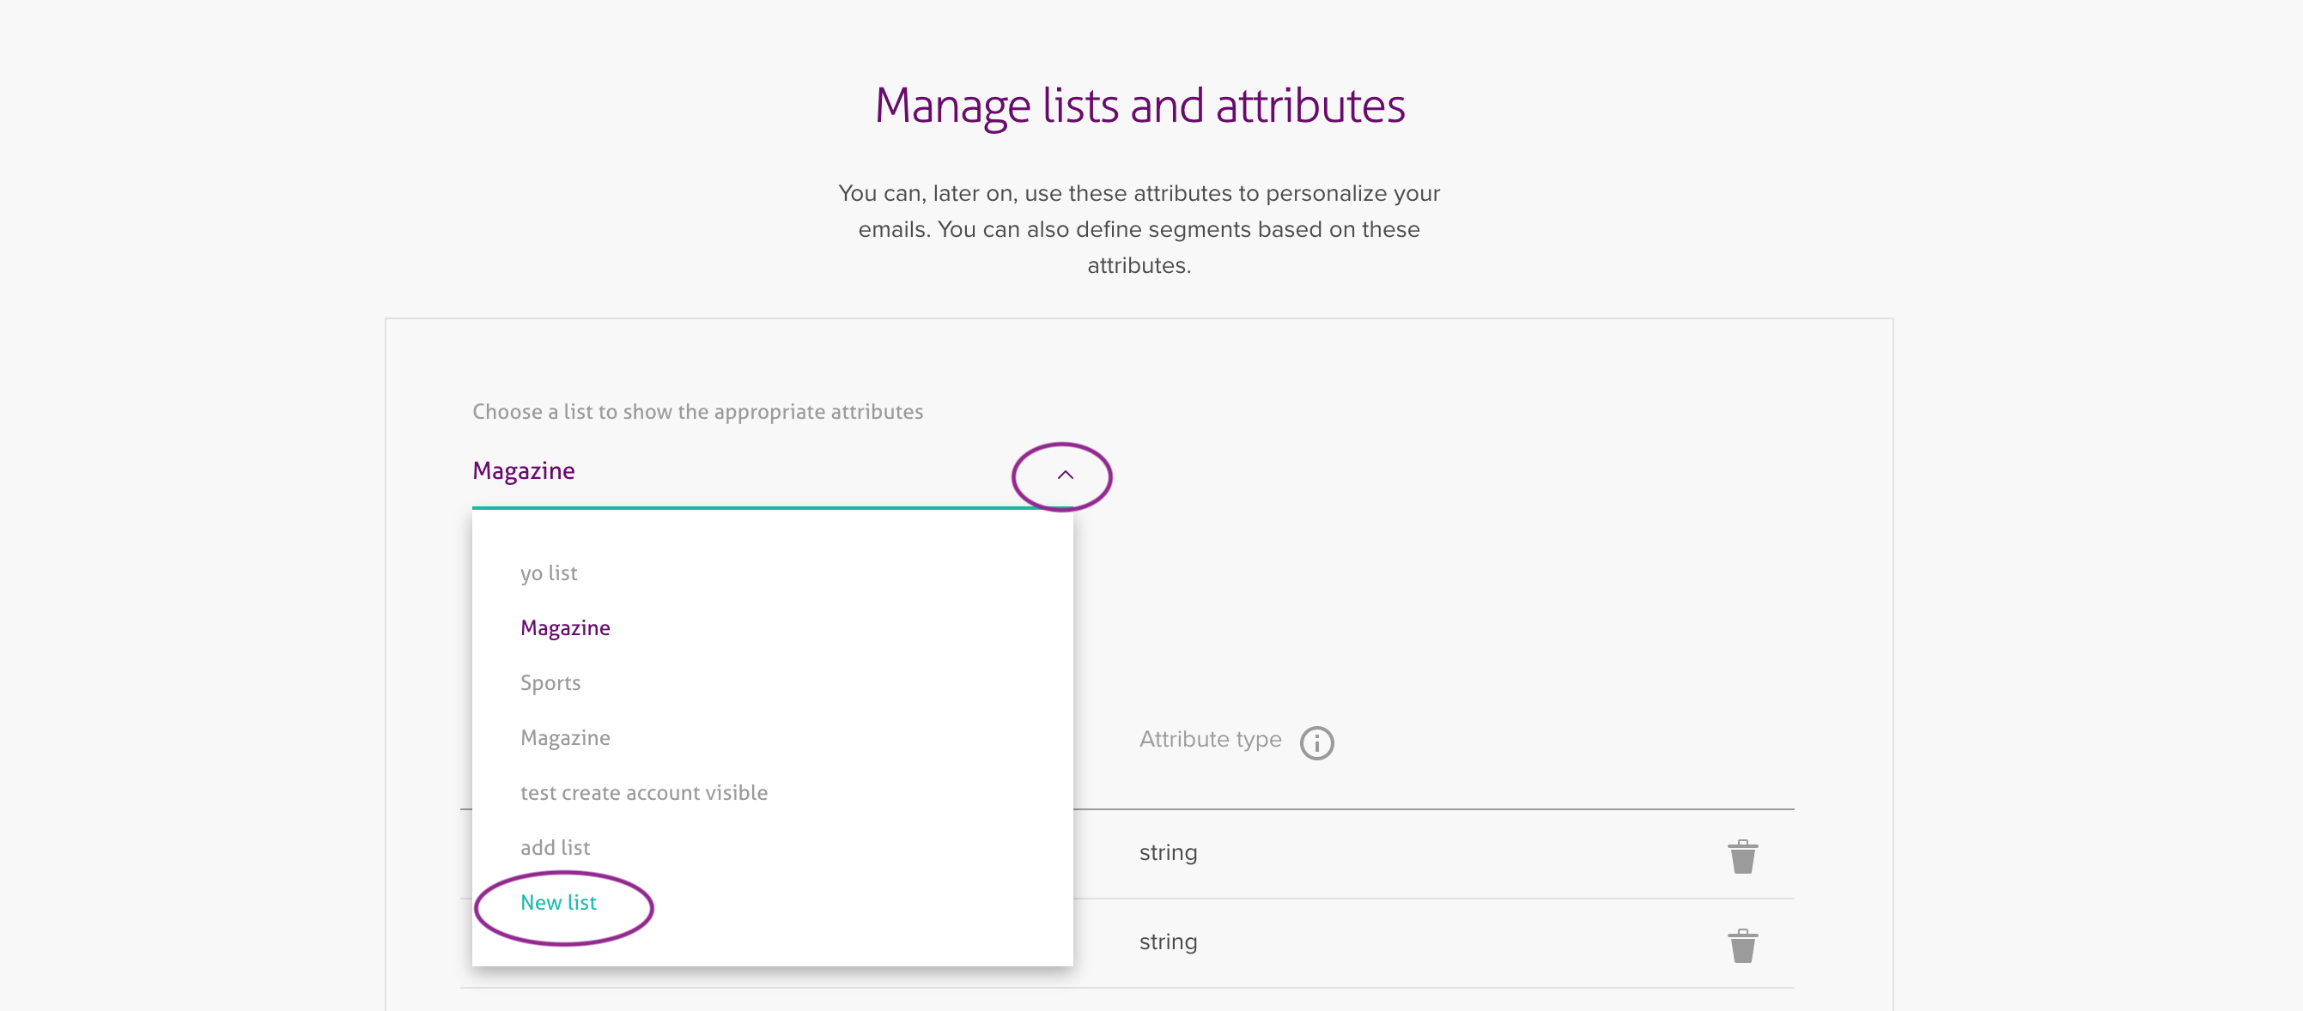This screenshot has width=2303, height=1011.
Task: Click the 'Choose a list' field label
Action: [697, 412]
